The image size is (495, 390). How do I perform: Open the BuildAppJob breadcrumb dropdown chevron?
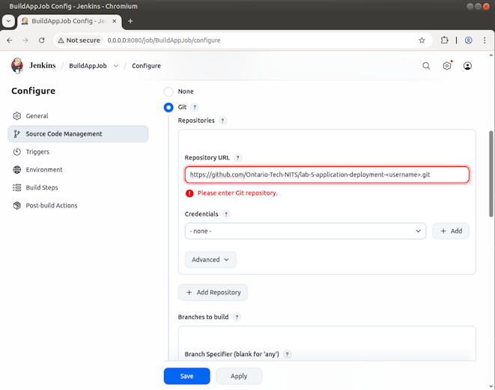click(x=116, y=66)
